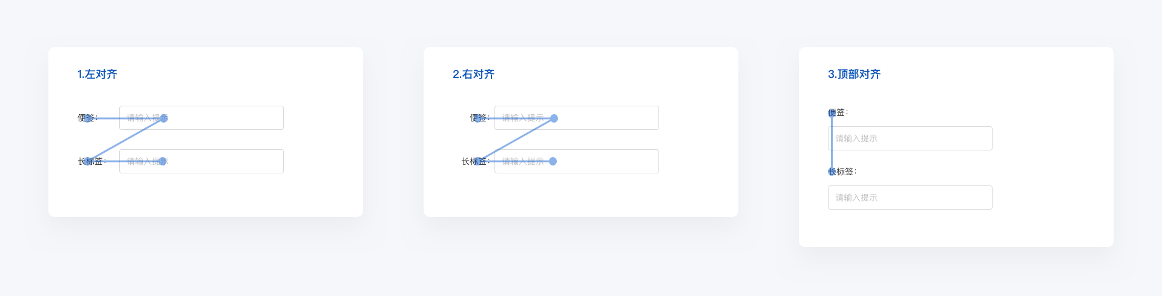The height and width of the screenshot is (296, 1162).
Task: Click the 长标签 label in the 左对齐 card
Action: [x=91, y=161]
